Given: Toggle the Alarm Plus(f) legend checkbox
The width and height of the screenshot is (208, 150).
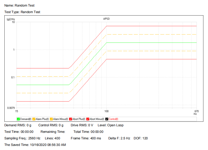Looking at the screenshot, I should pyautogui.click(x=34, y=119).
